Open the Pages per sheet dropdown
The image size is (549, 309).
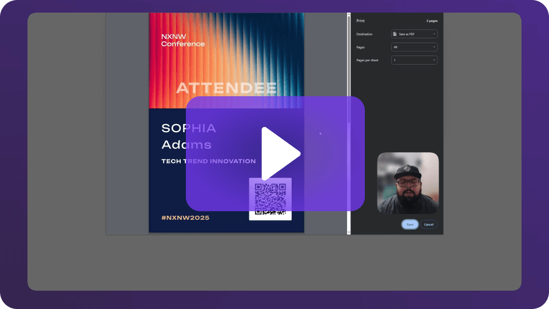click(414, 60)
